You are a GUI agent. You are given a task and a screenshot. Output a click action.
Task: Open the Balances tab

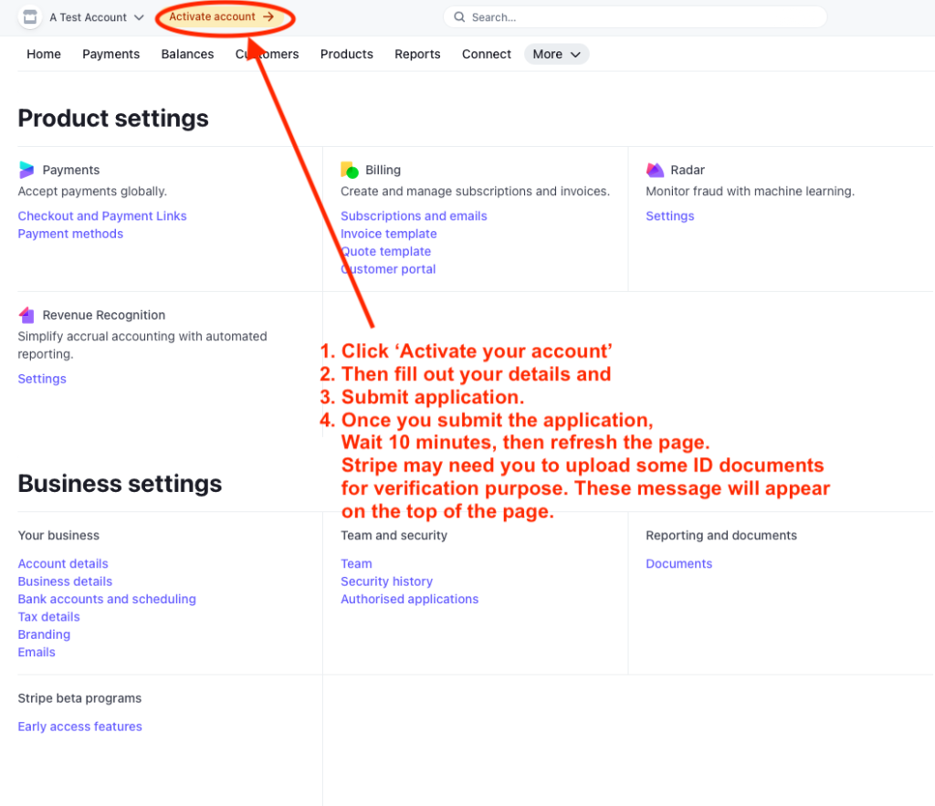click(x=187, y=54)
